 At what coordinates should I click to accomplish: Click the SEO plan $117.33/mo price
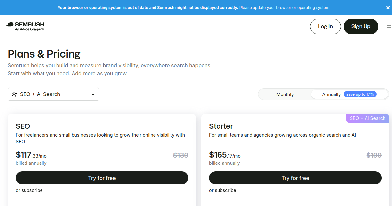(x=31, y=155)
